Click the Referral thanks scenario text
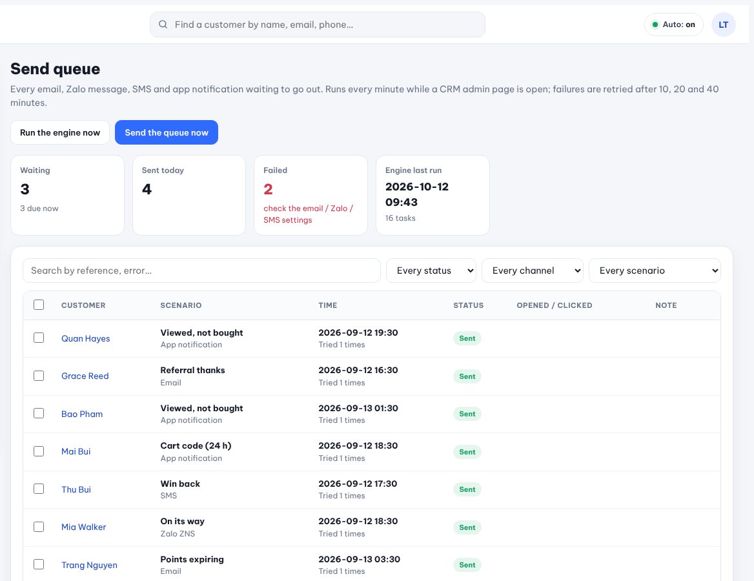Viewport: 754px width, 581px height. pos(192,371)
